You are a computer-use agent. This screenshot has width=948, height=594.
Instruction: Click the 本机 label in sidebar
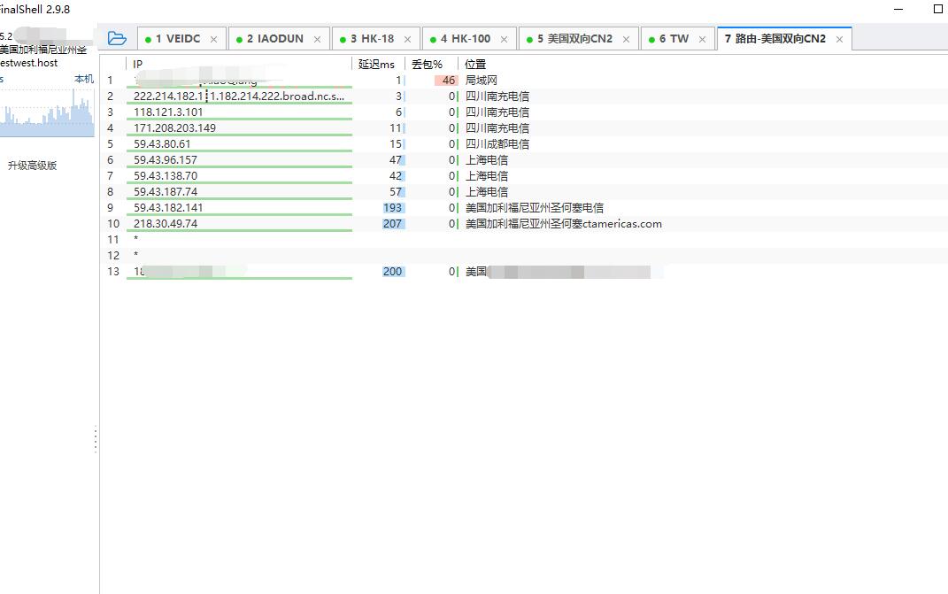(83, 80)
